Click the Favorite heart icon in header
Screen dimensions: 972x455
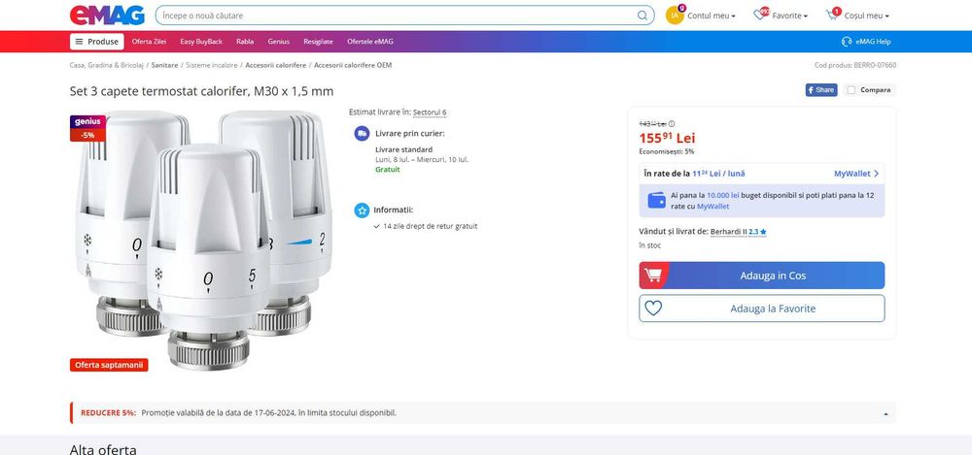point(762,16)
